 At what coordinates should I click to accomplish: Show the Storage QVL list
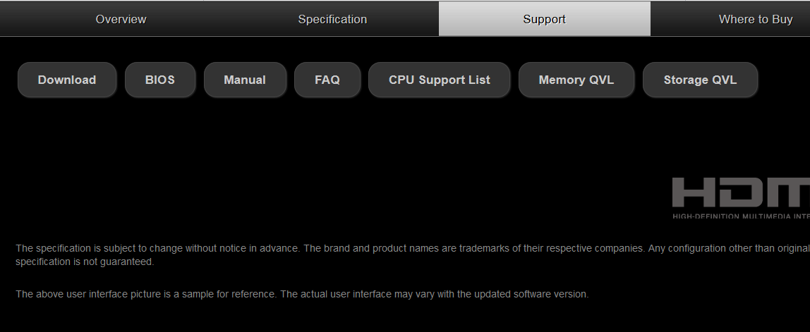[700, 80]
